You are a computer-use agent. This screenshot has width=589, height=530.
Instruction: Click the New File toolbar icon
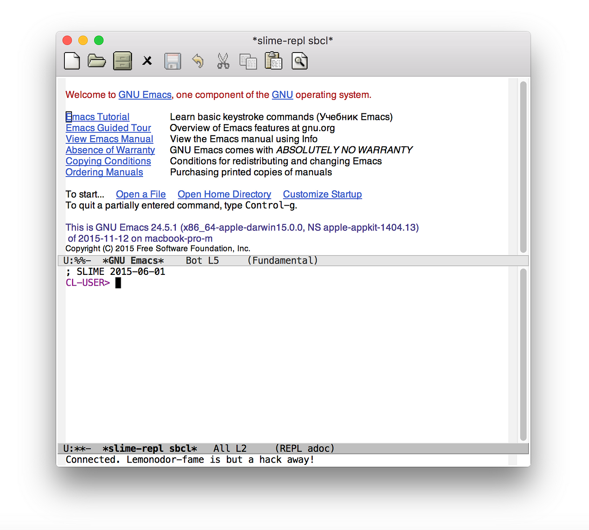coord(72,61)
